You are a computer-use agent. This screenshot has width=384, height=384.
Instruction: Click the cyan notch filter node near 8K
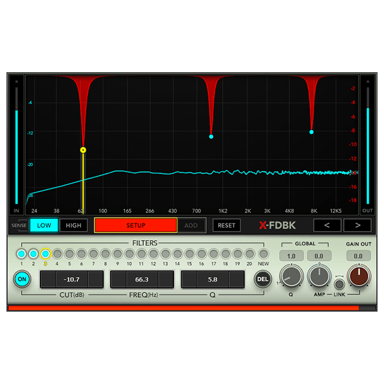(312, 132)
